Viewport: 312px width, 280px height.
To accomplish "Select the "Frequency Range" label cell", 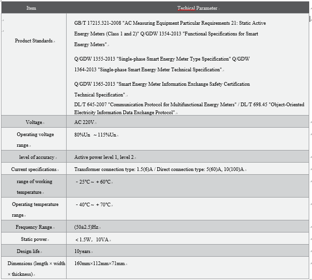I will [x=34, y=227].
